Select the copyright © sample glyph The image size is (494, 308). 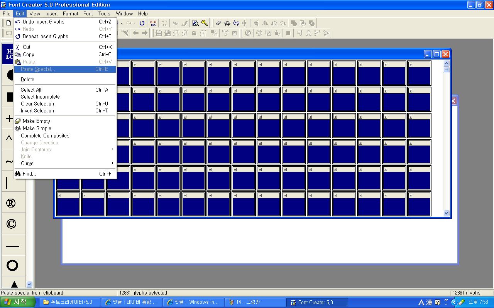tap(11, 224)
